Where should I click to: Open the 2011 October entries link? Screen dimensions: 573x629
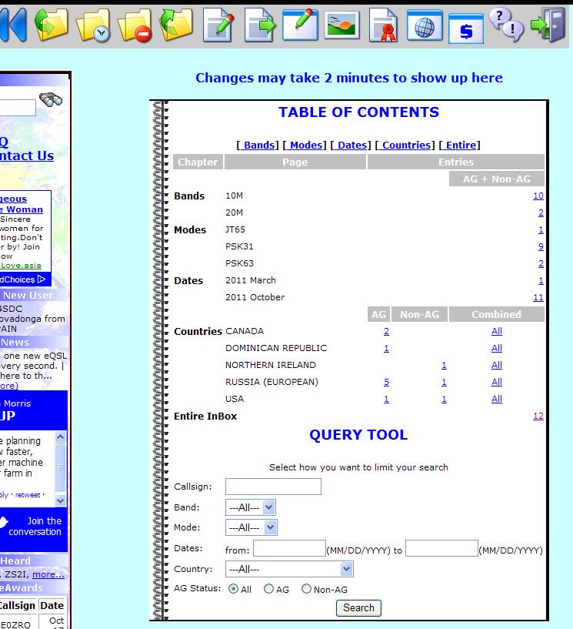pyautogui.click(x=538, y=298)
